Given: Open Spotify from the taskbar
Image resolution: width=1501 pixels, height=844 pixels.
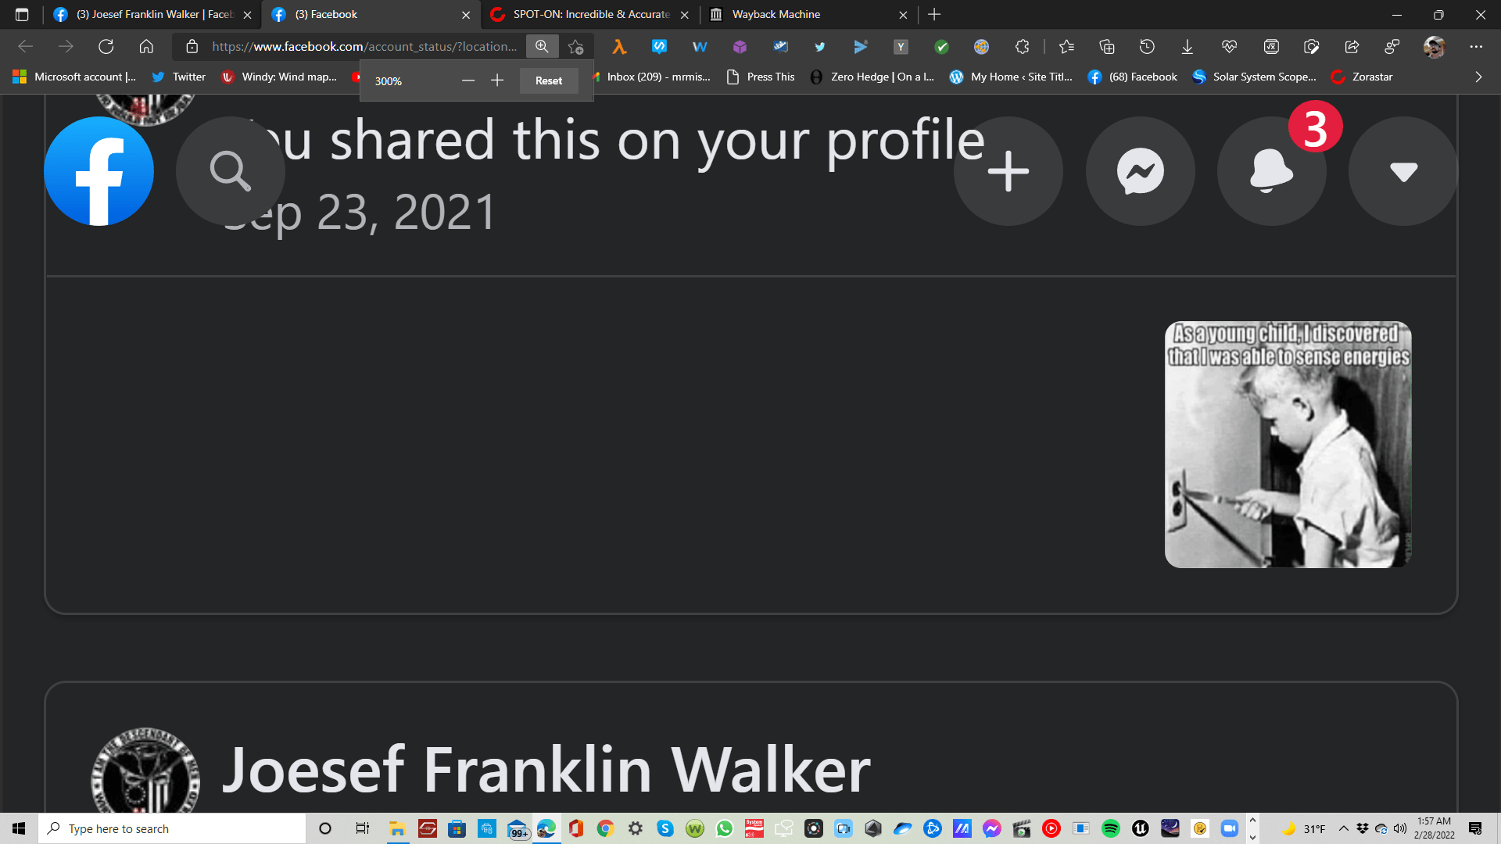Looking at the screenshot, I should click(1110, 828).
